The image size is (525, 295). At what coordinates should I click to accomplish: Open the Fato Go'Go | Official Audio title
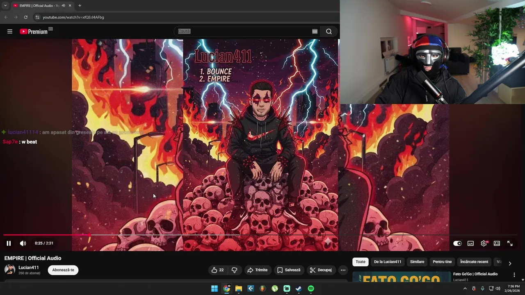pyautogui.click(x=475, y=274)
